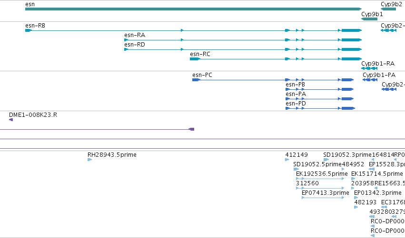Select the first exon of esn-RC transcript
Viewport: 405px width, 238px height.
[x=195, y=59]
